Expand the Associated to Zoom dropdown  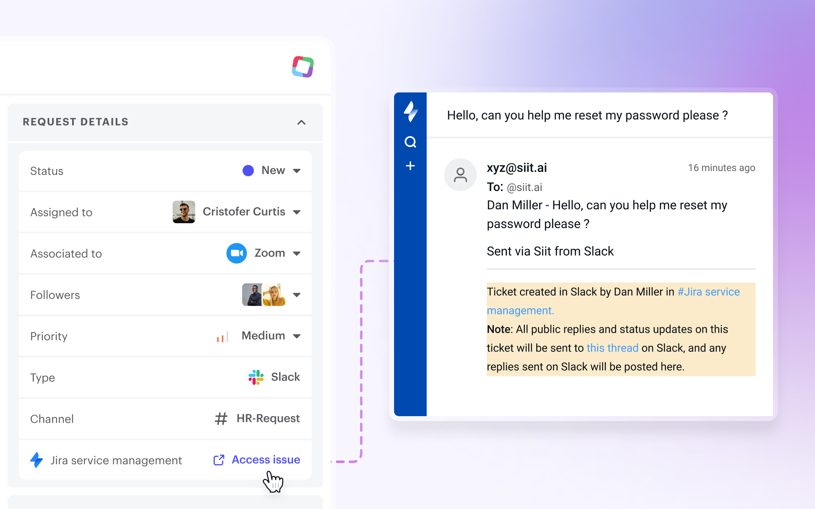point(297,254)
